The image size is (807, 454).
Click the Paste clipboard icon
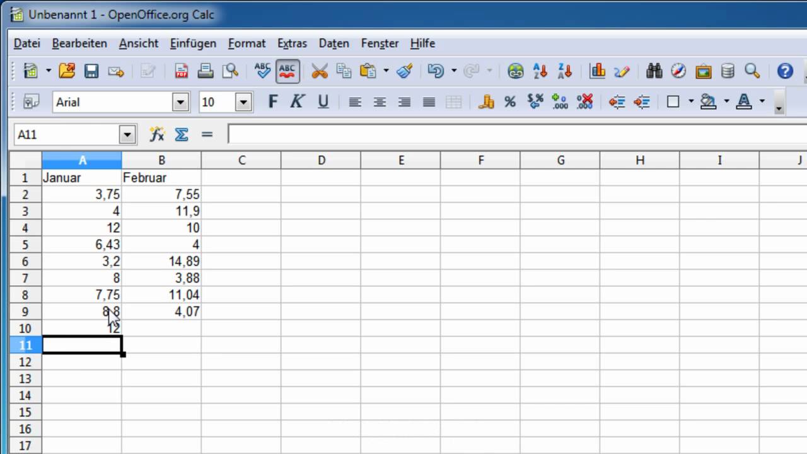click(x=368, y=71)
